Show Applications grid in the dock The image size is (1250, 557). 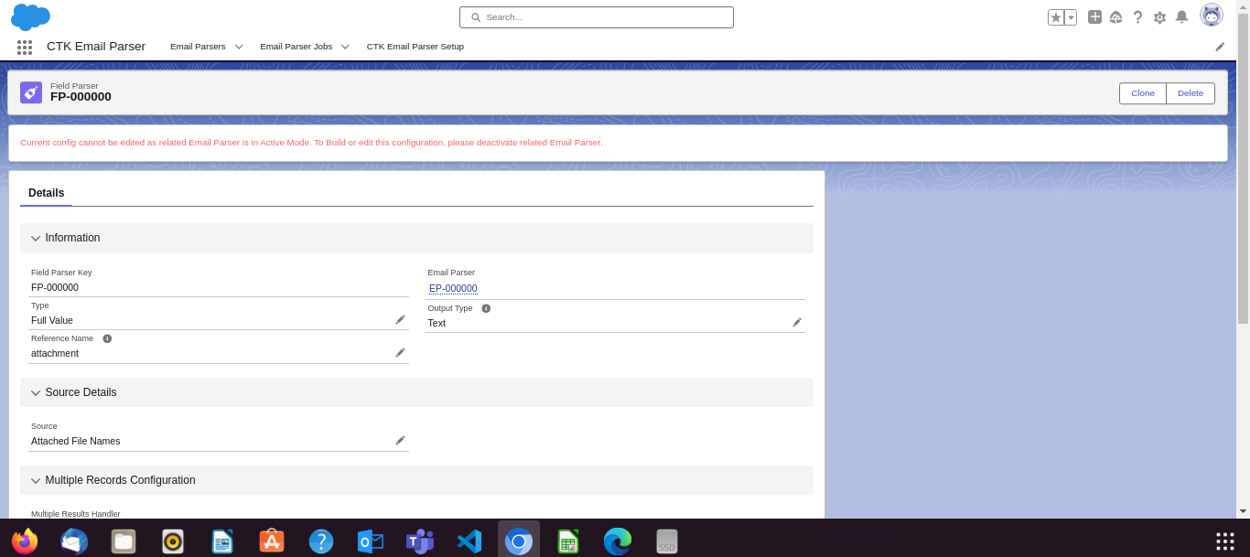1225,541
